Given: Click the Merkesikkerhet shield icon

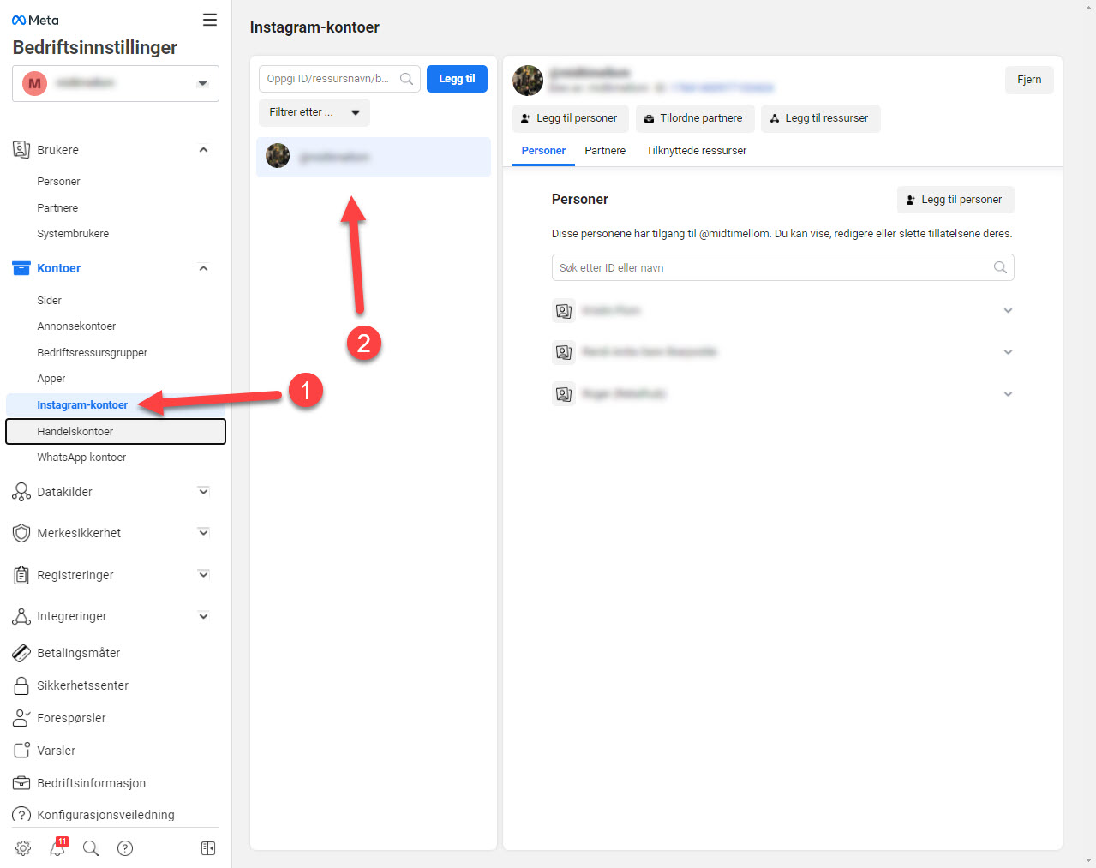Looking at the screenshot, I should [21, 533].
